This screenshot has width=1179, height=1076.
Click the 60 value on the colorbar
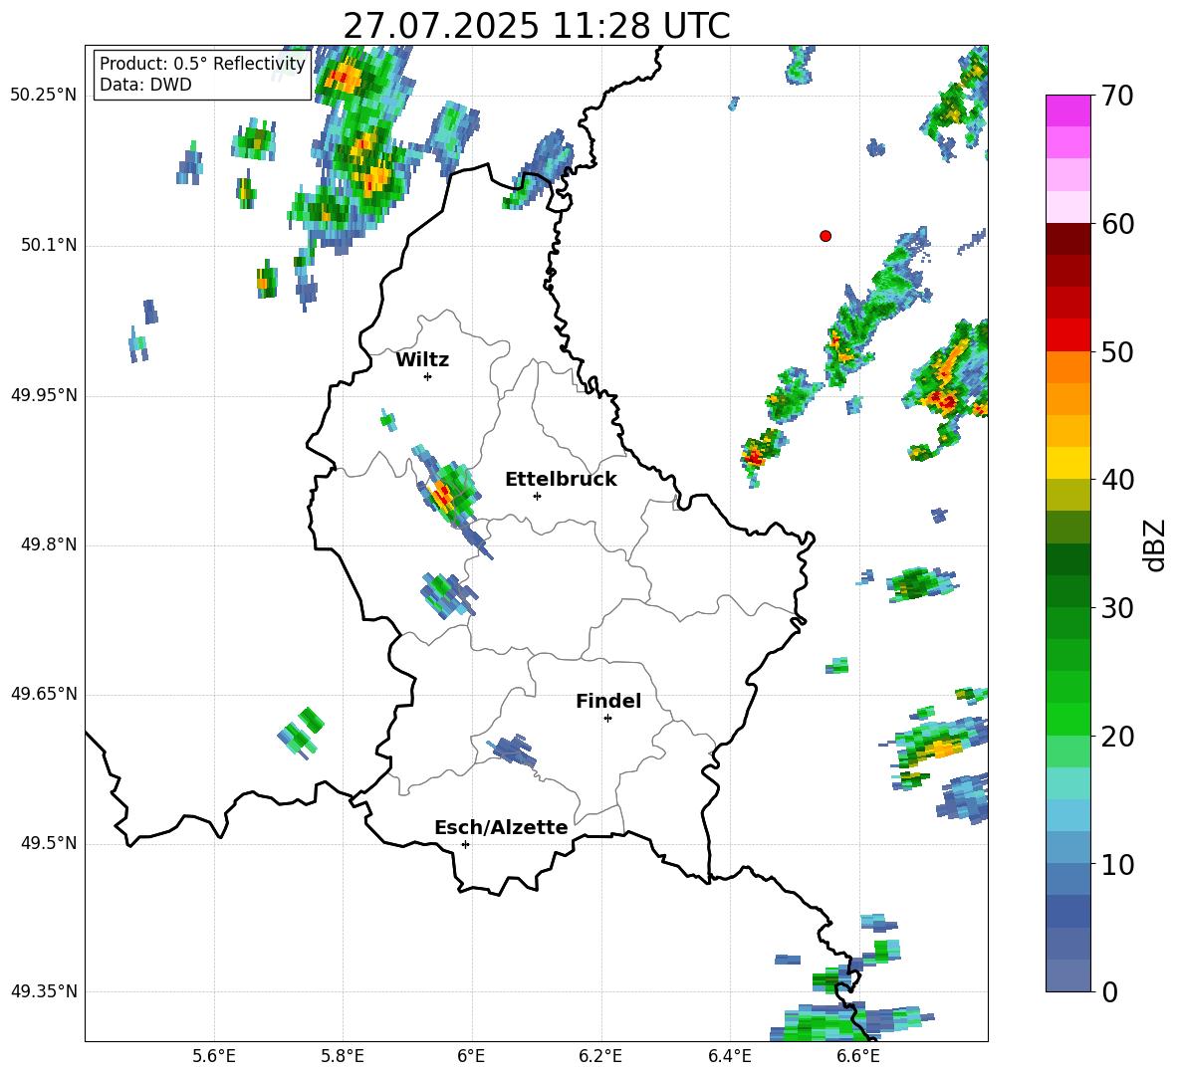click(x=1117, y=224)
